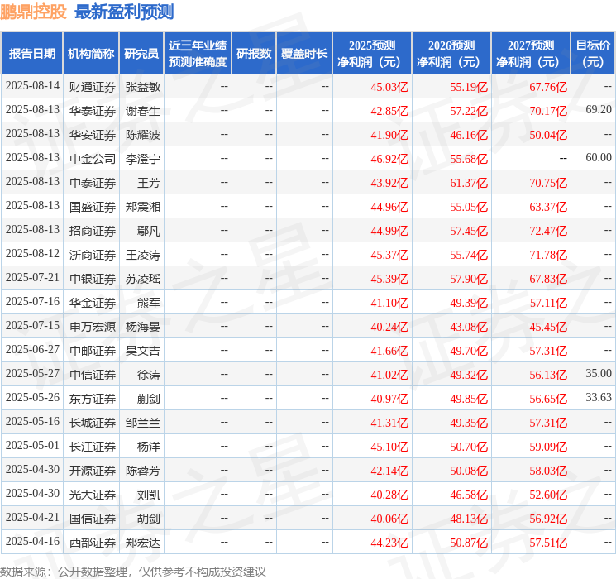
Task: Select the 长城证券 institution cell
Action: pyautogui.click(x=93, y=423)
